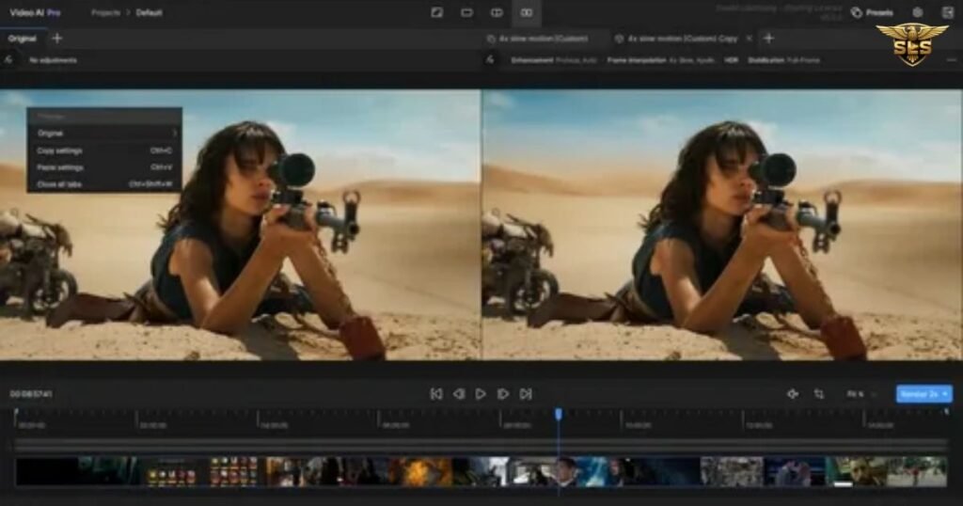Viewport: 963px width, 506px height.
Task: Step forward one frame
Action: click(x=503, y=394)
